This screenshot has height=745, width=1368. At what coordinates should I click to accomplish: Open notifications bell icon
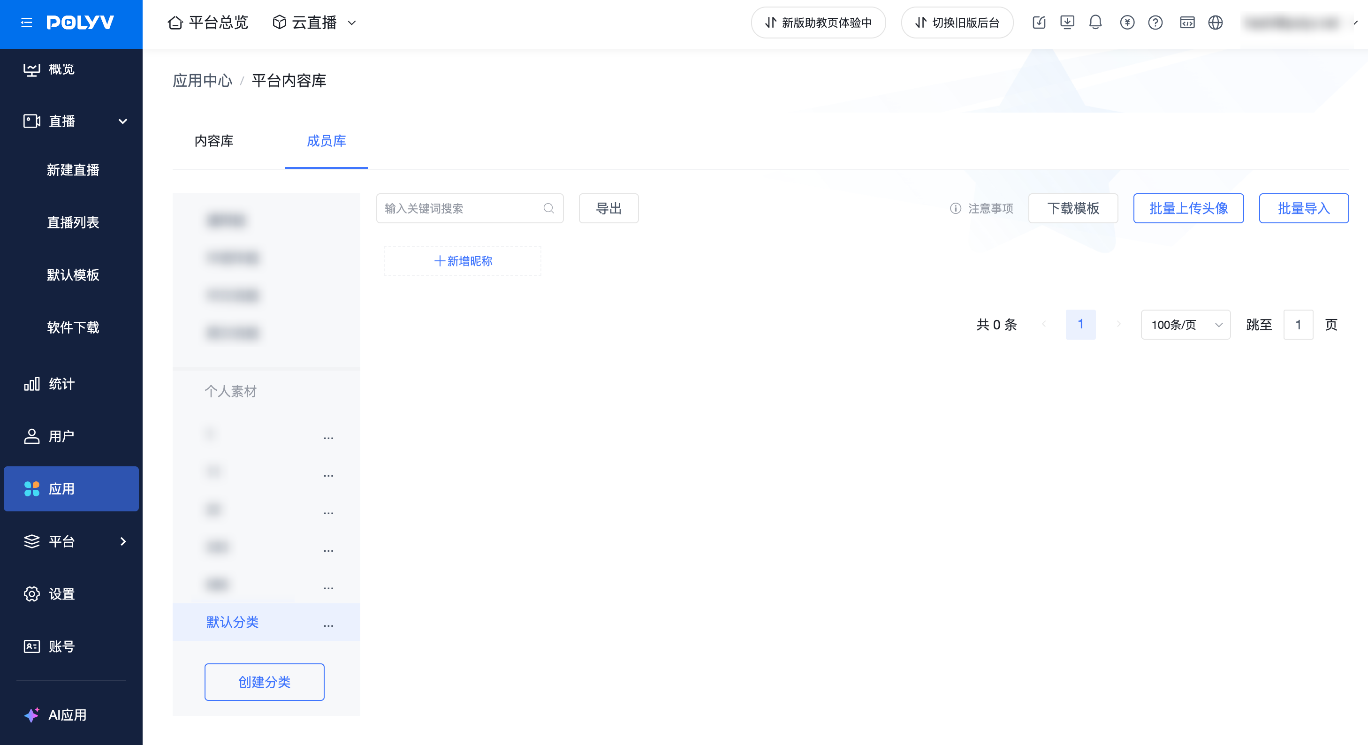click(x=1095, y=23)
